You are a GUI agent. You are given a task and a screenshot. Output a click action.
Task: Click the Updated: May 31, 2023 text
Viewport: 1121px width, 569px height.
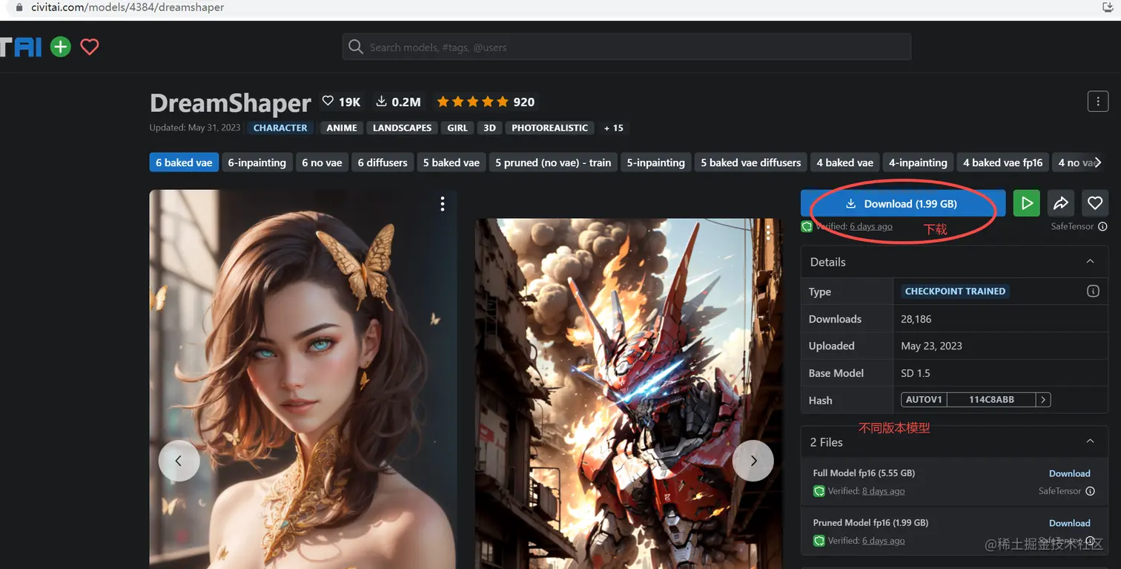tap(195, 128)
